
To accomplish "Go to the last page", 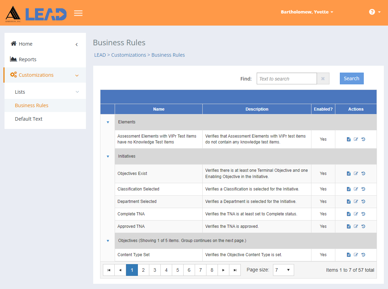I will (235, 270).
